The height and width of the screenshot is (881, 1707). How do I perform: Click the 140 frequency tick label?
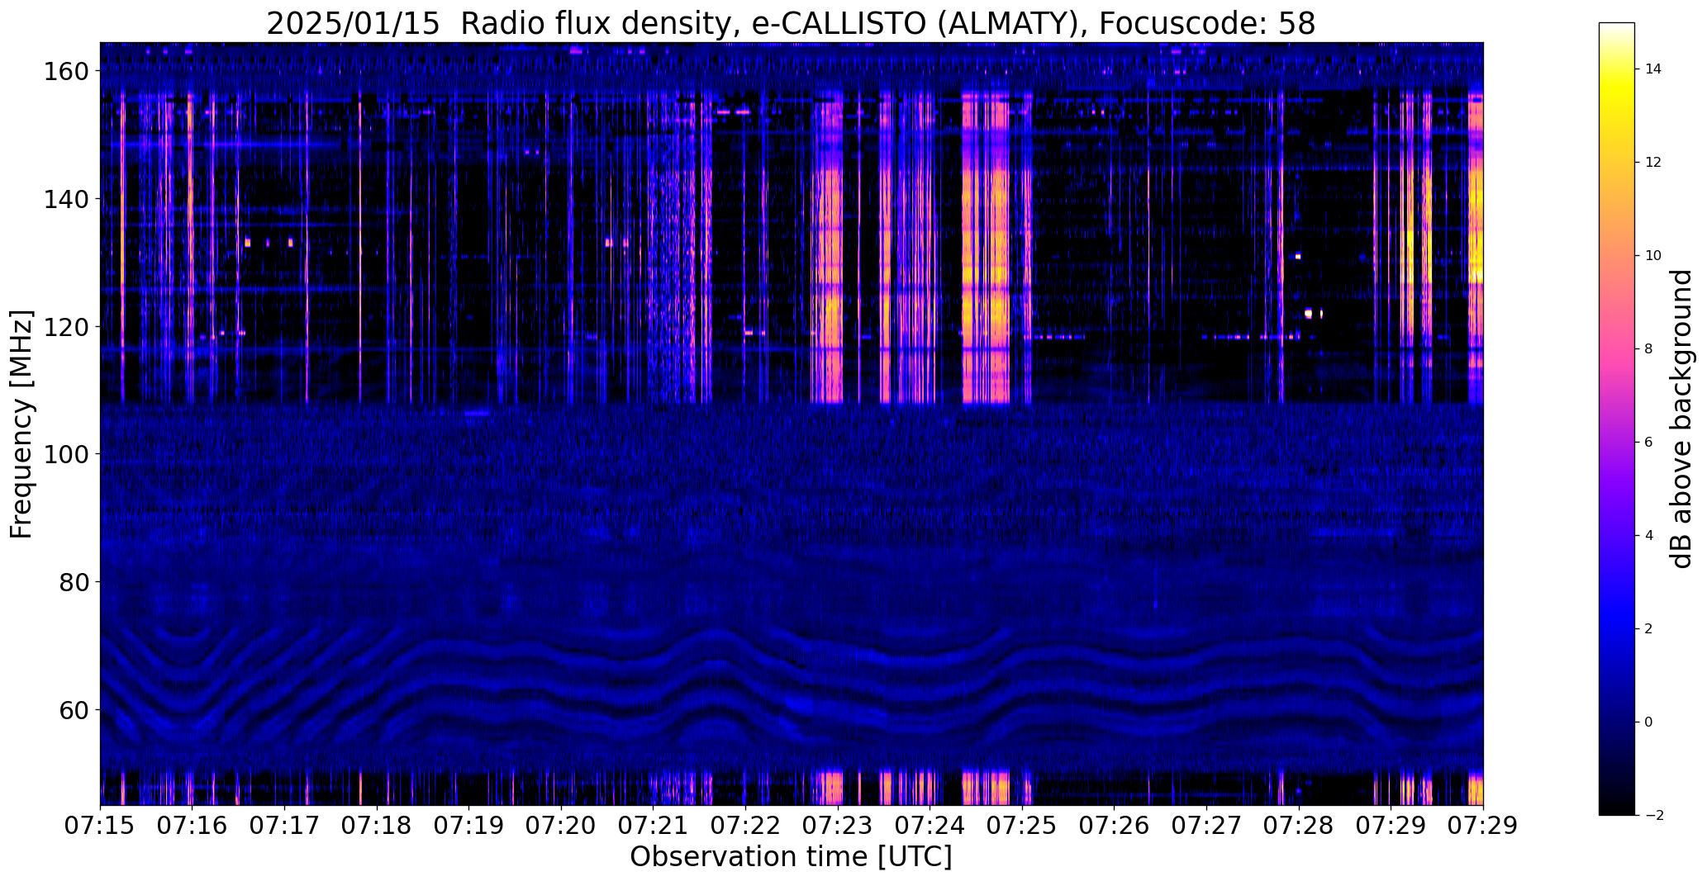click(67, 200)
